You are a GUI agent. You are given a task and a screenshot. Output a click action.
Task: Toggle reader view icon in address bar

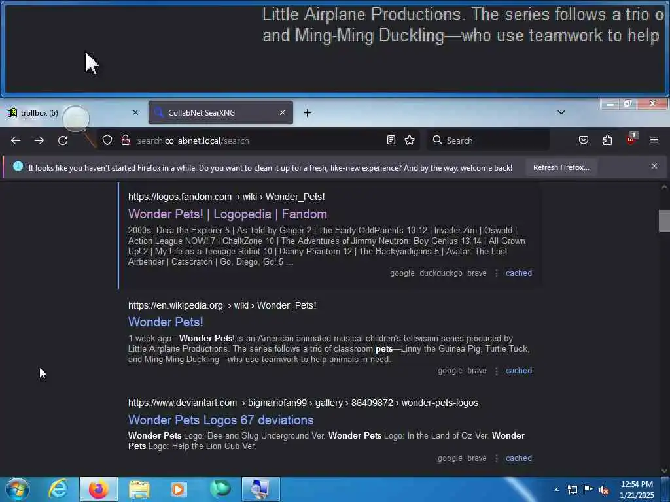click(x=391, y=140)
